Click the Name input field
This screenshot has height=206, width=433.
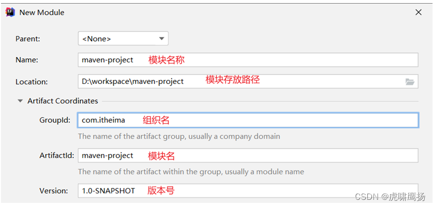pyautogui.click(x=248, y=60)
